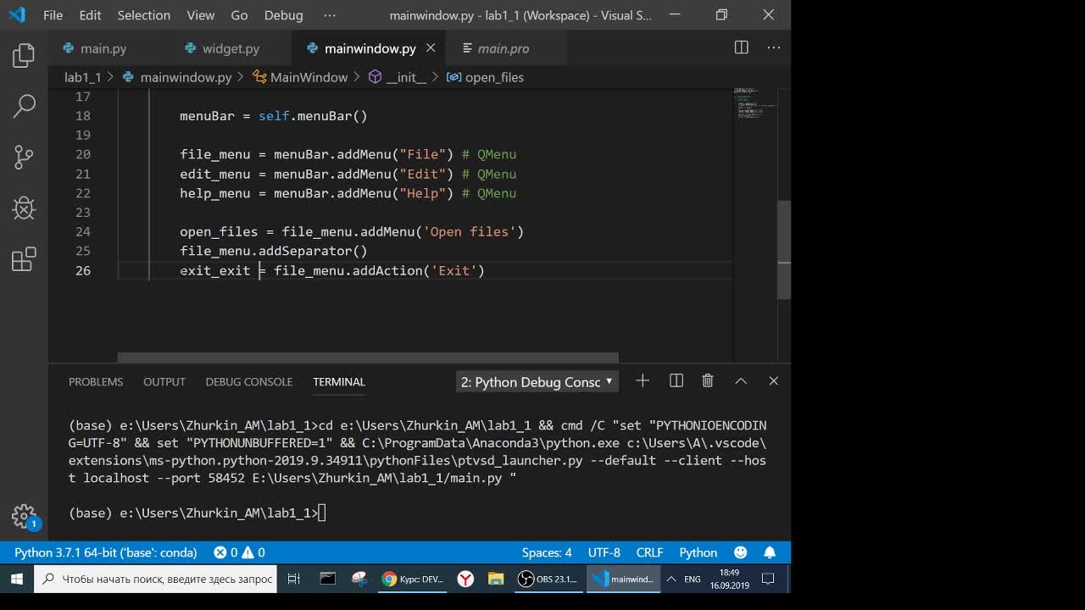Image resolution: width=1085 pixels, height=610 pixels.
Task: Open editor More Actions ellipsis menu
Action: point(773,48)
